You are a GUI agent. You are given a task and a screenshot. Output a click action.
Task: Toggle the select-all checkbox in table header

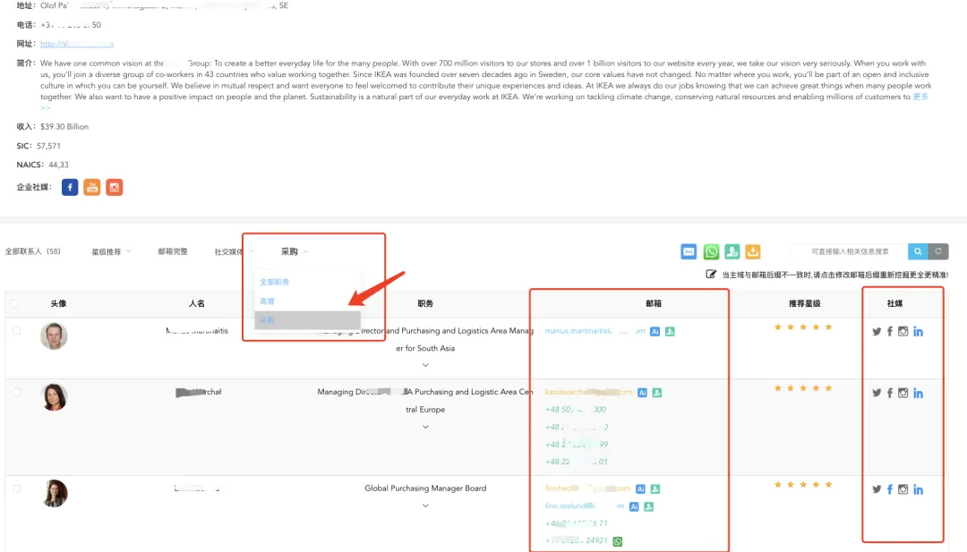(13, 303)
